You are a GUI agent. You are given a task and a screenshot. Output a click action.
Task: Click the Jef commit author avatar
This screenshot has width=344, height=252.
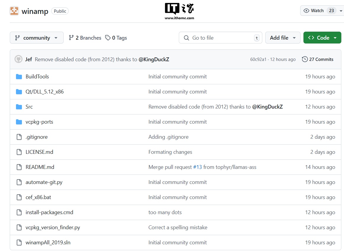click(x=18, y=59)
